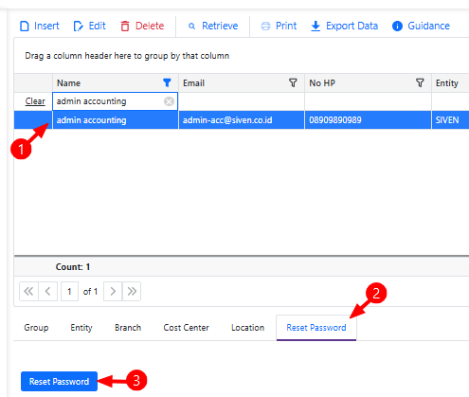Click the blue Reset Password button
Image resolution: width=469 pixels, height=397 pixels.
(59, 382)
